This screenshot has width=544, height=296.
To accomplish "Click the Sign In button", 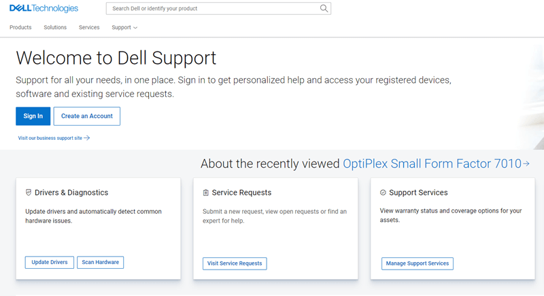I will click(33, 116).
